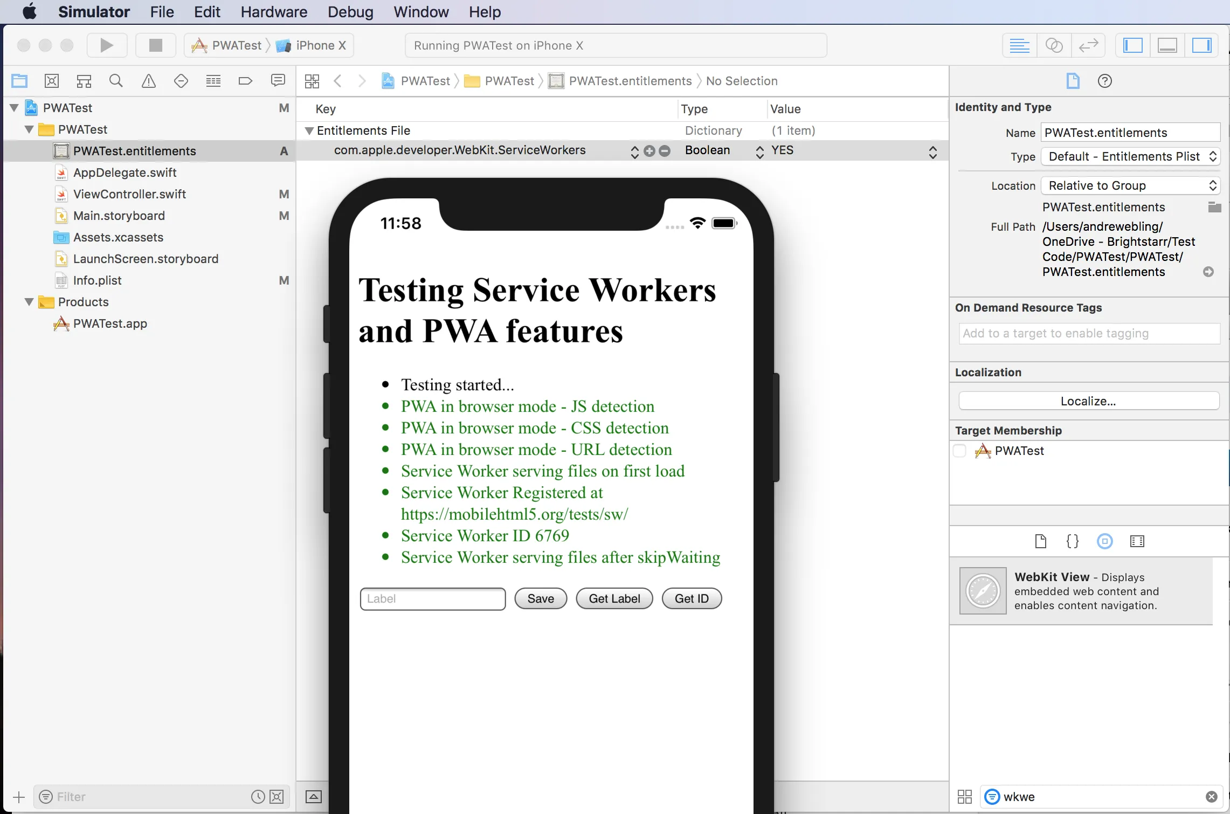Screen dimensions: 1230x814
Task: Show the Quick Help inspector
Action: pos(1104,81)
